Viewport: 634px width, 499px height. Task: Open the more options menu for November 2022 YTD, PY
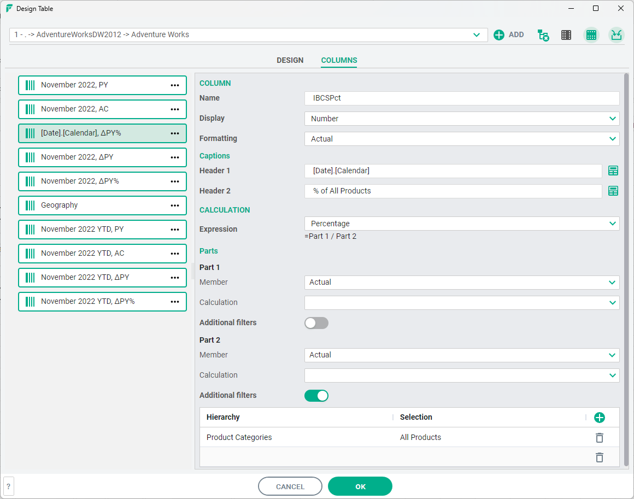pyautogui.click(x=175, y=230)
